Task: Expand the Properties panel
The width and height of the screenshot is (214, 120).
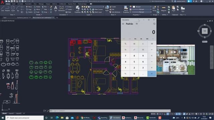Action: click(x=136, y=15)
